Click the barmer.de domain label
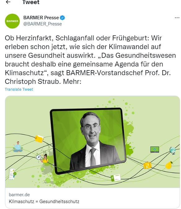Image resolution: width=181 pixels, height=209 pixels. coord(19,195)
